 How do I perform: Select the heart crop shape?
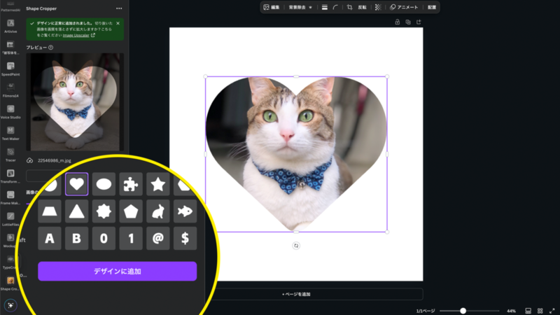pos(77,184)
